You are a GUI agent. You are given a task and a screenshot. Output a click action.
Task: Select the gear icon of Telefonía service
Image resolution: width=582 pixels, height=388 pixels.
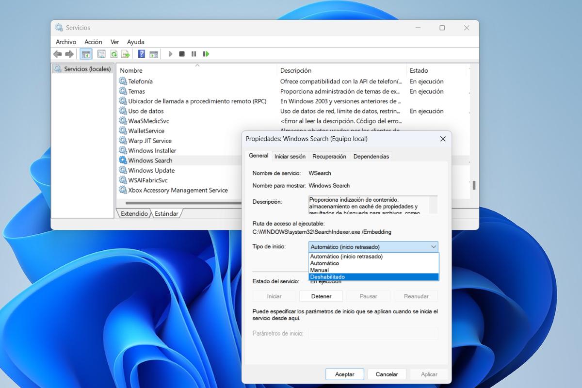click(123, 81)
